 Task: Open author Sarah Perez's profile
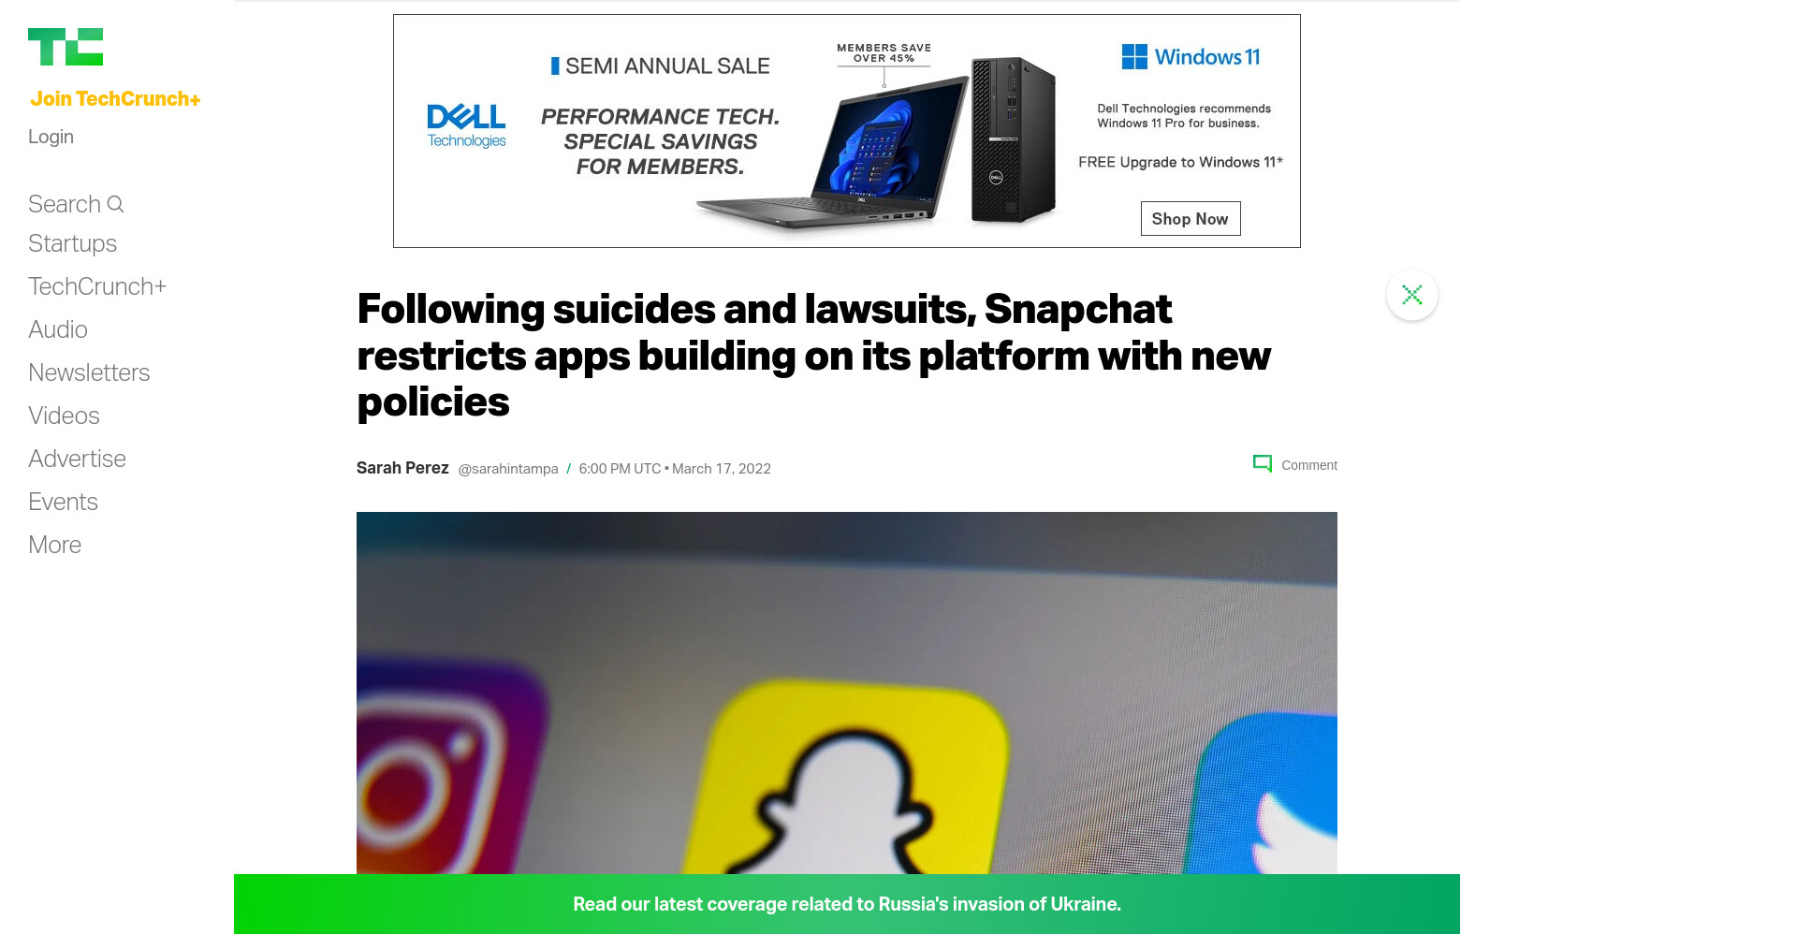tap(402, 468)
